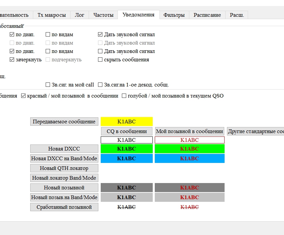Click the Новый QTH локатор button
The width and height of the screenshot is (284, 235).
pos(64,168)
